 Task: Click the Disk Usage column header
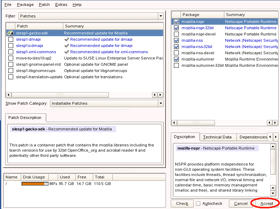[x=35, y=177]
